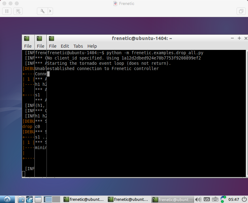Open the Tabs menu in the terminal
The height and width of the screenshot is (203, 248).
click(x=78, y=46)
